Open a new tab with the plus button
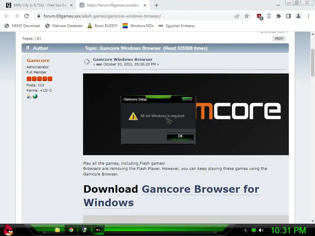 tap(157, 6)
